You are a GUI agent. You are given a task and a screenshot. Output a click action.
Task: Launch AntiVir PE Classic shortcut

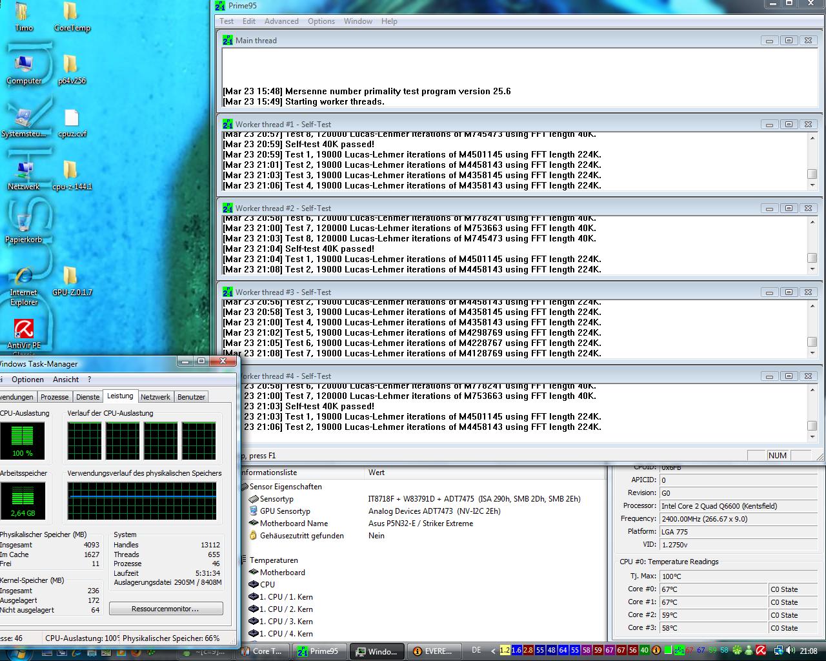click(24, 336)
